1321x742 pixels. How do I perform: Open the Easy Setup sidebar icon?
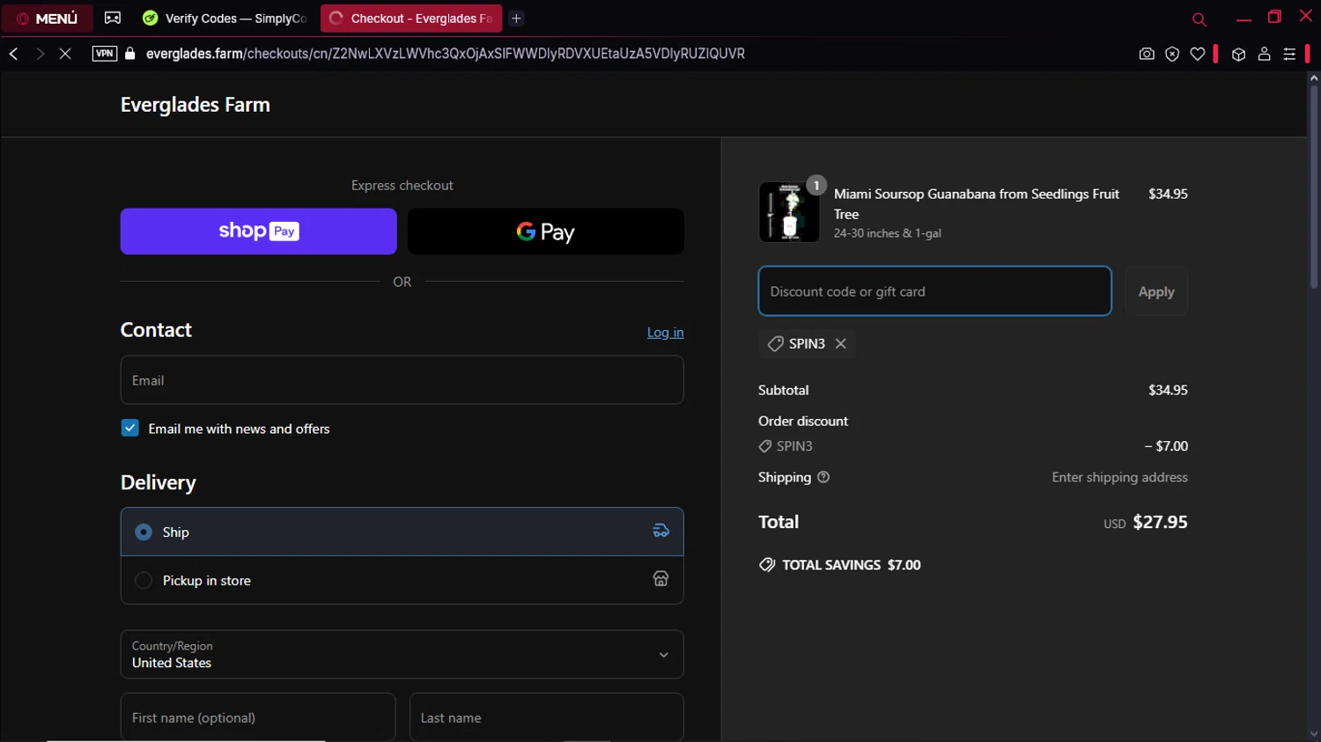click(1289, 54)
